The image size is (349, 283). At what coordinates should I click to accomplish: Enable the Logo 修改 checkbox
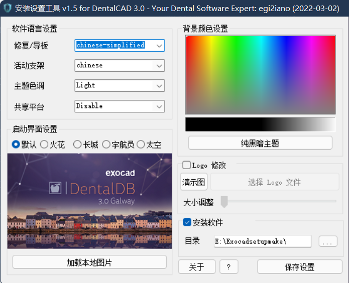tap(186, 165)
